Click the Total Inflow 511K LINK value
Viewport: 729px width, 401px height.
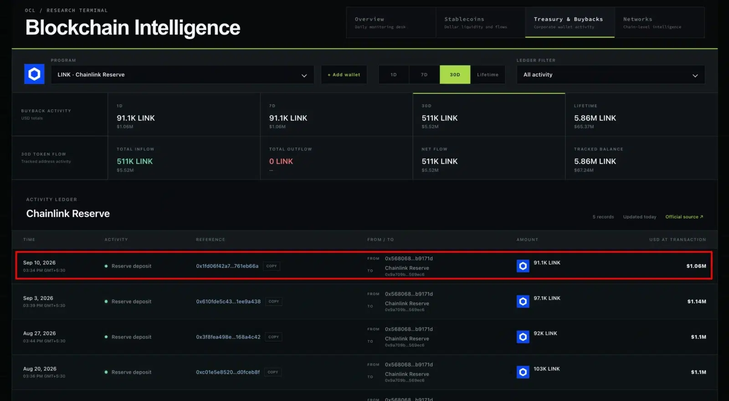point(135,161)
